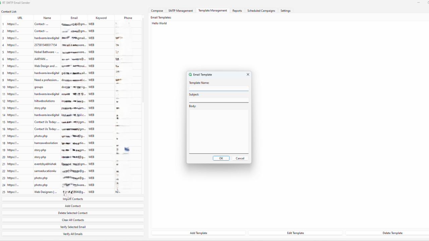
Task: Click the Import Contacts button
Action: click(x=73, y=199)
